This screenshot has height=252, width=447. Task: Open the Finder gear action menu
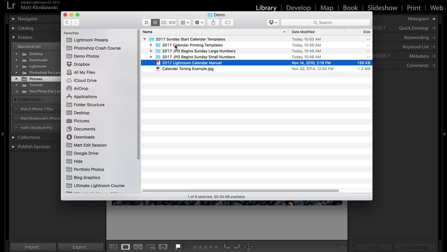point(199,23)
